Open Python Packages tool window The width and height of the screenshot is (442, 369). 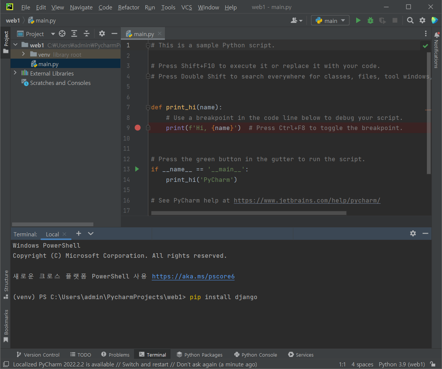(x=200, y=355)
